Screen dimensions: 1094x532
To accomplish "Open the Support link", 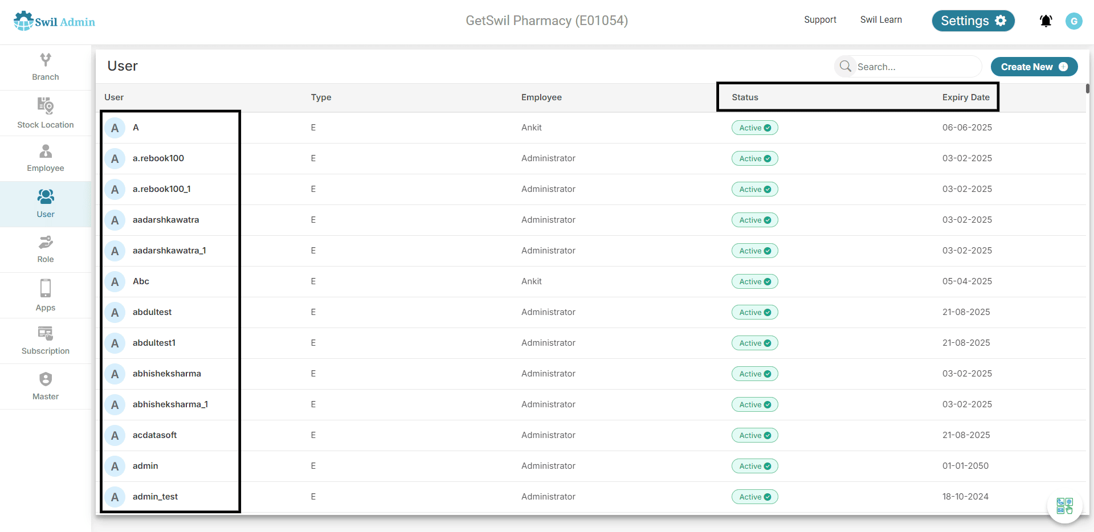I will (x=820, y=20).
